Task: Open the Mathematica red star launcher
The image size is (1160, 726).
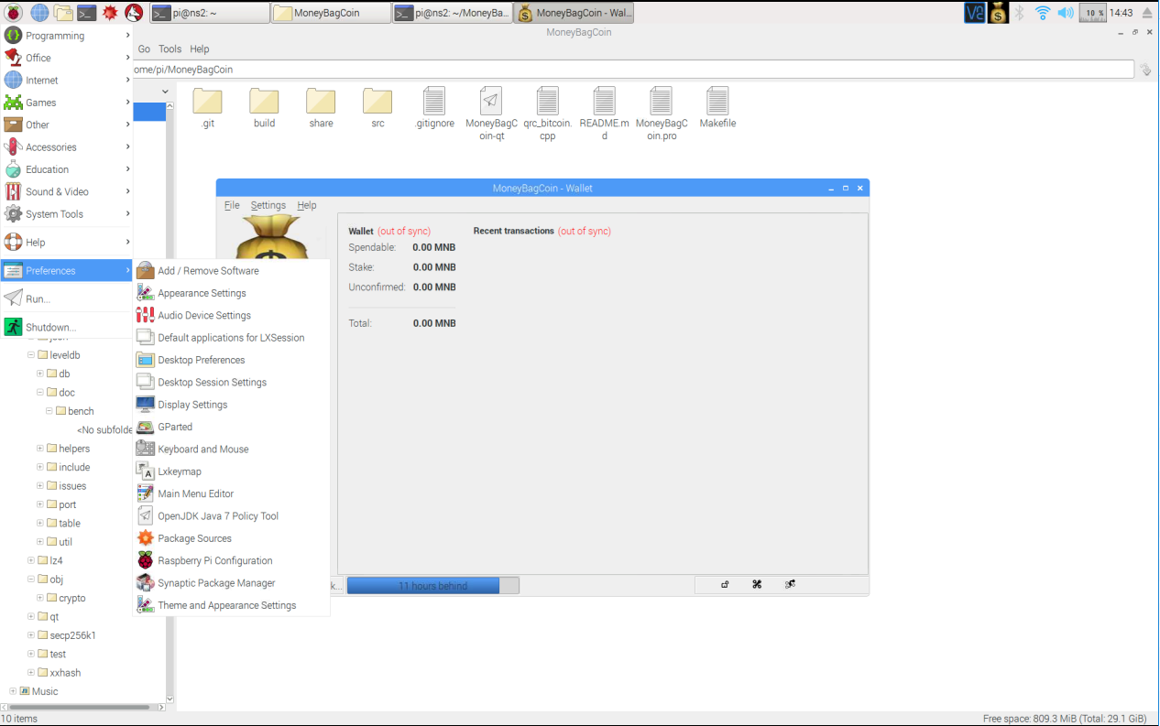Action: point(111,13)
